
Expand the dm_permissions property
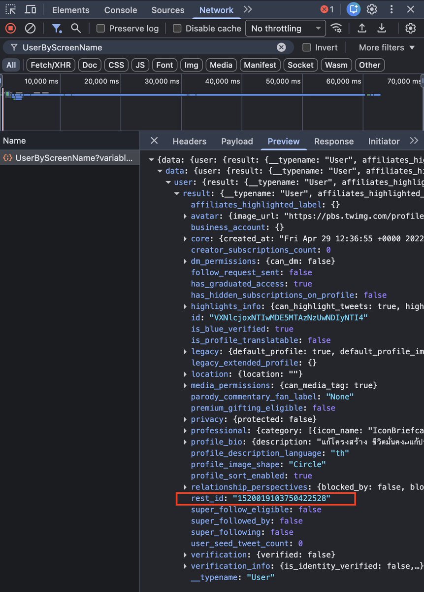(x=185, y=261)
